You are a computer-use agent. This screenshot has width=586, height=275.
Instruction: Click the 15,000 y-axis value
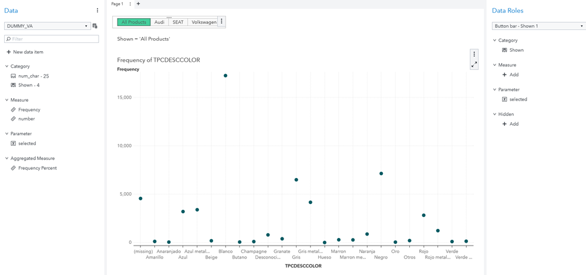click(124, 98)
